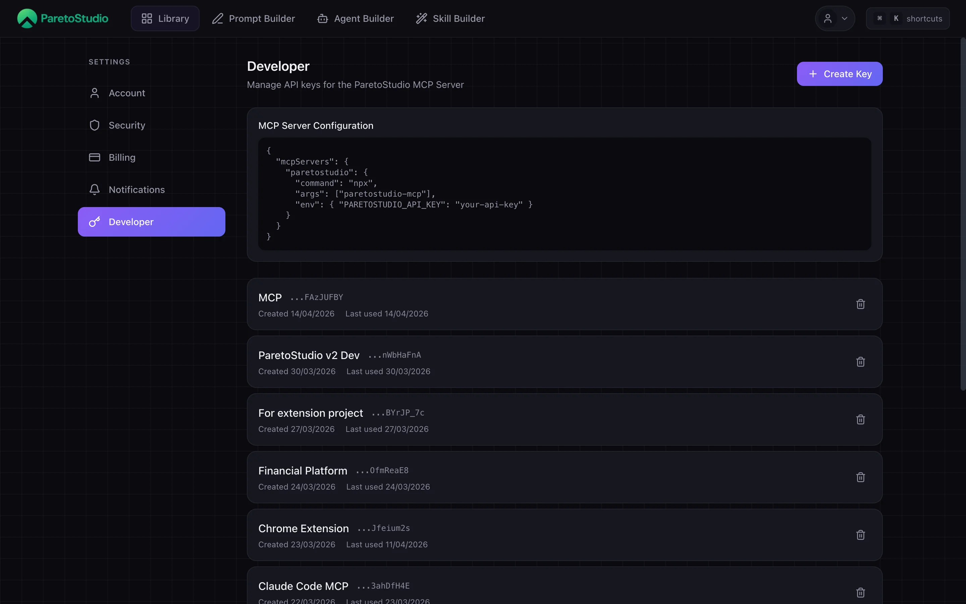Click the MCP server config code block
The height and width of the screenshot is (604, 966).
(x=565, y=194)
